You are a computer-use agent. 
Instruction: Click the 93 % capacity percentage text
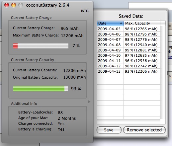[x=76, y=89]
